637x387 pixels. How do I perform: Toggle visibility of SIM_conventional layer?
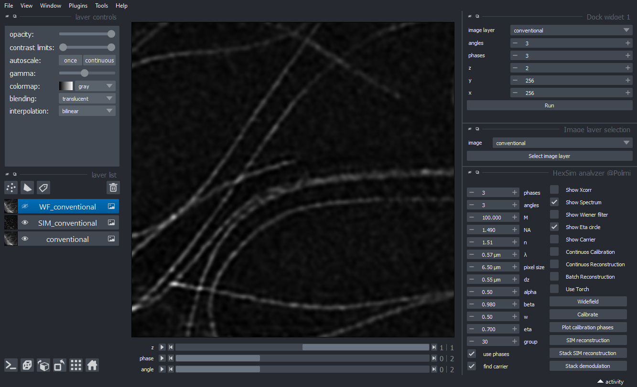coord(25,223)
